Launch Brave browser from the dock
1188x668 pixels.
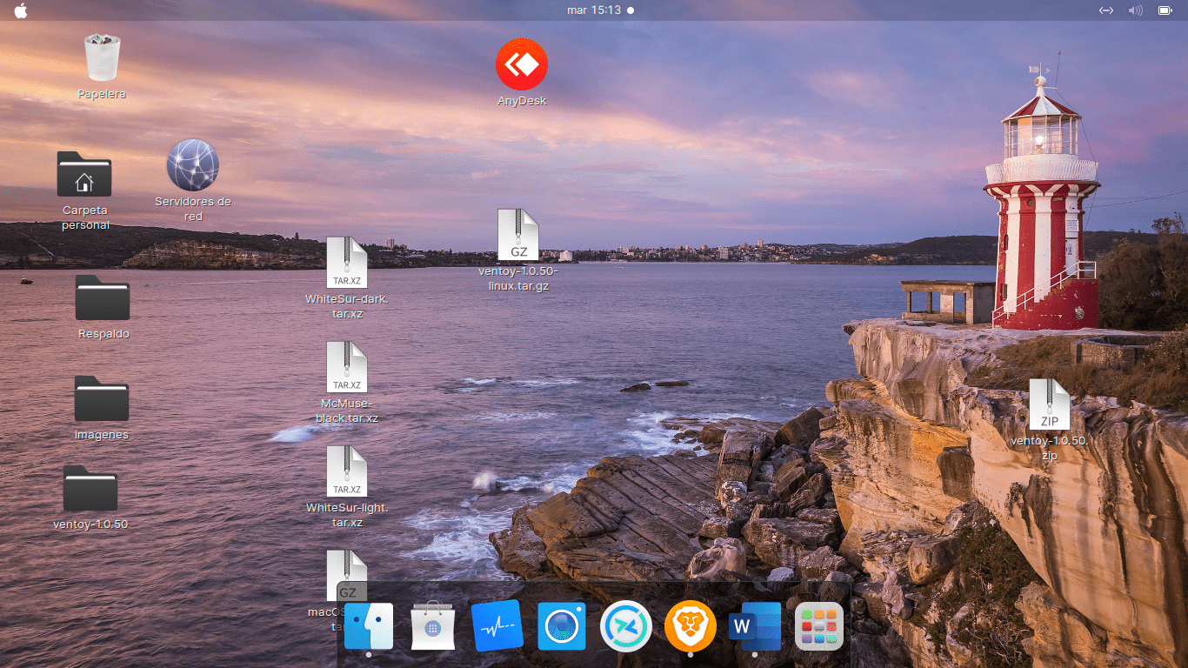click(x=690, y=625)
